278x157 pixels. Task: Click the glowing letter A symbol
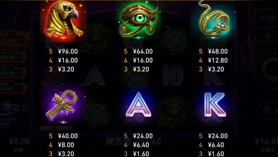[x=138, y=105]
